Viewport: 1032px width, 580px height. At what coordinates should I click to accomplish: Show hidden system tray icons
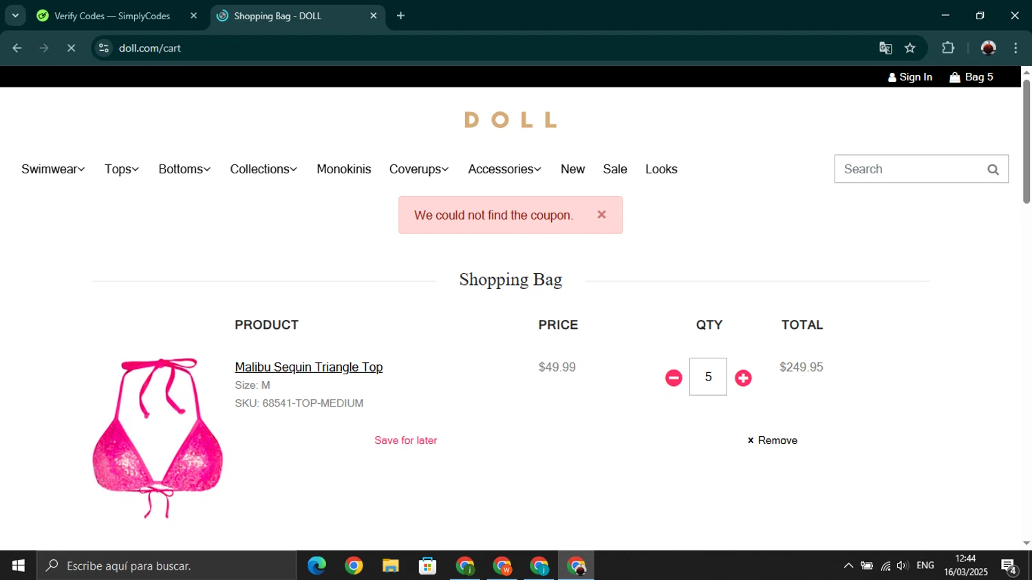tap(848, 566)
